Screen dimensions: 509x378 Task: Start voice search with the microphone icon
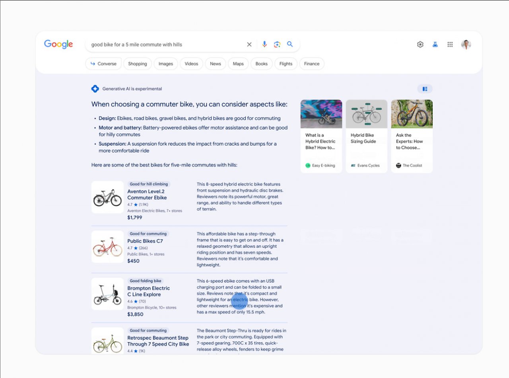[x=264, y=45]
